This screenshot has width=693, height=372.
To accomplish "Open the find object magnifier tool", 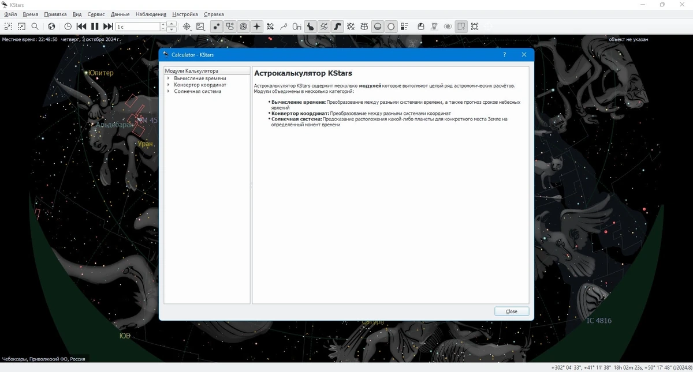I will coord(35,27).
